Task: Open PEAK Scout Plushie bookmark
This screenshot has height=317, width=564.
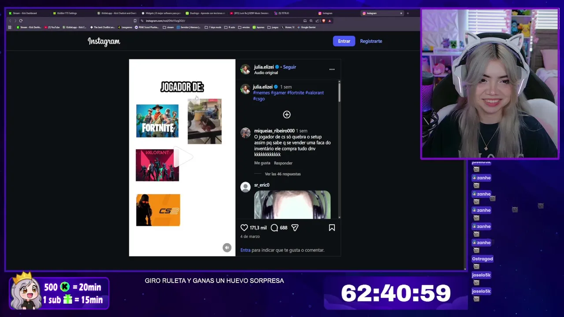Action: [x=147, y=27]
